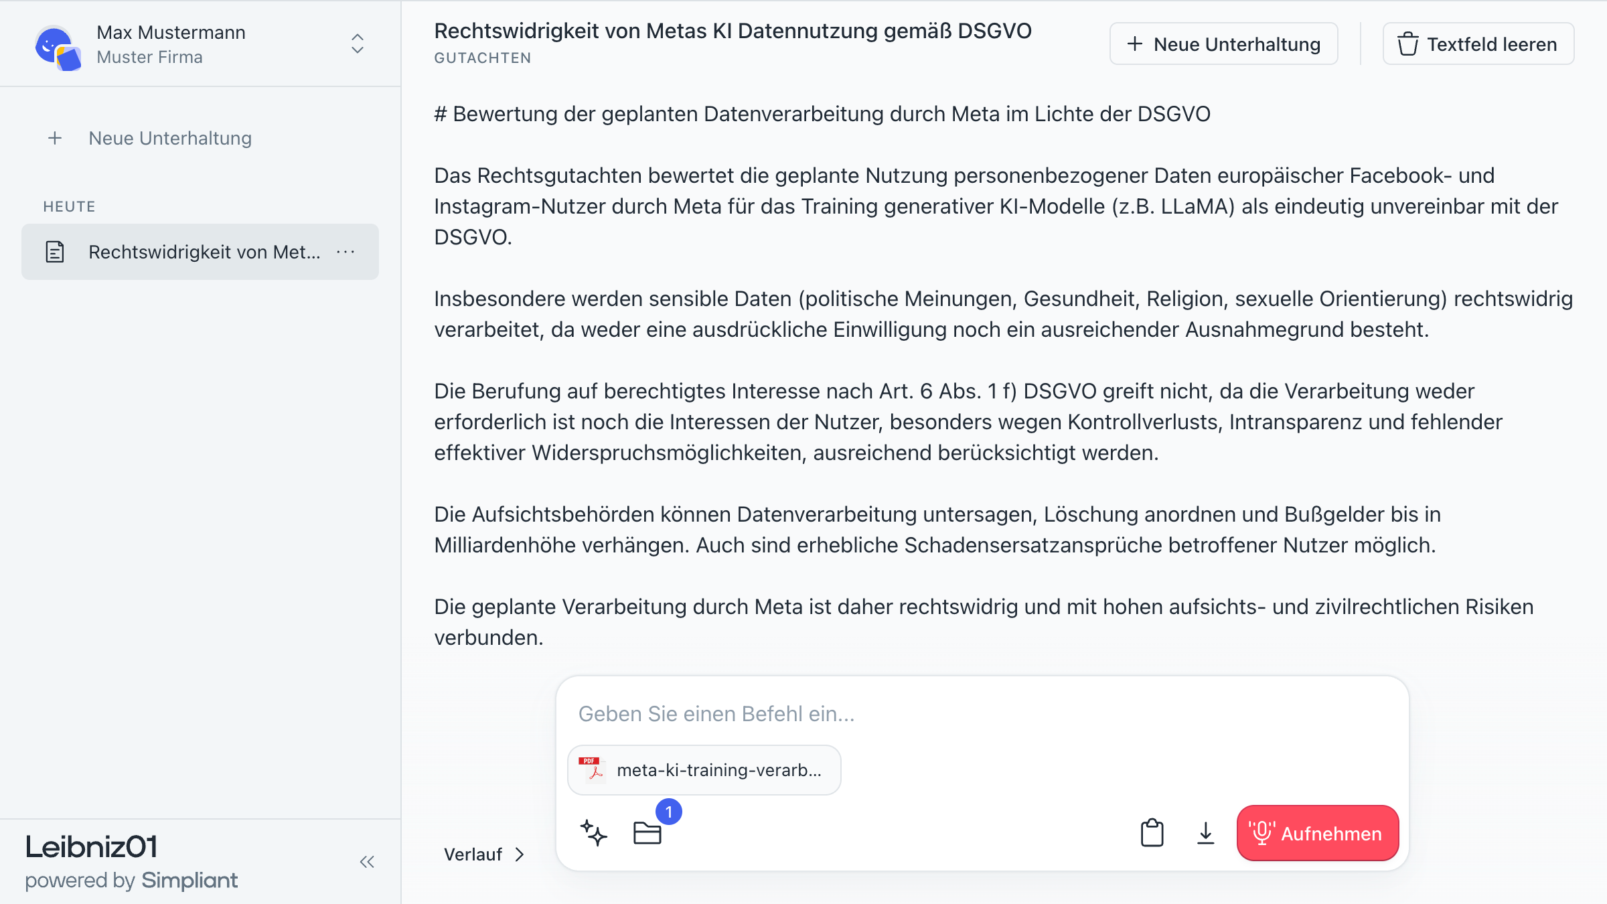Click the microphone icon in the Aufnehmen button

(1261, 833)
